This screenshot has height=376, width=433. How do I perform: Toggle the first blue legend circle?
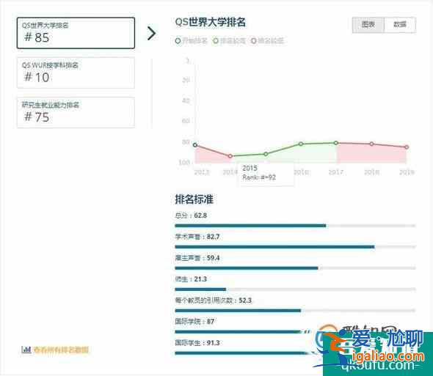178,41
